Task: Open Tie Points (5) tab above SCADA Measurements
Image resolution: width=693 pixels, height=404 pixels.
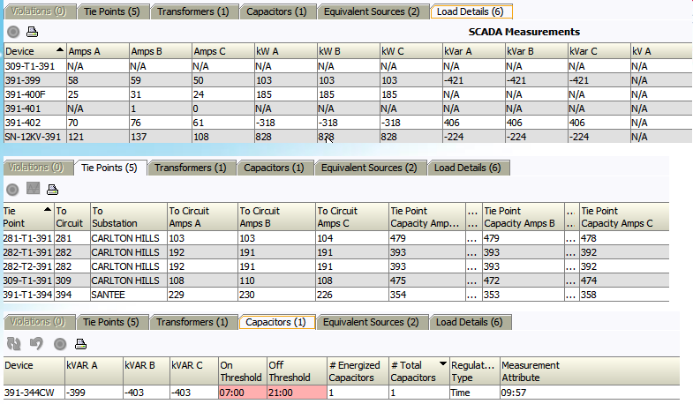Action: coord(112,11)
